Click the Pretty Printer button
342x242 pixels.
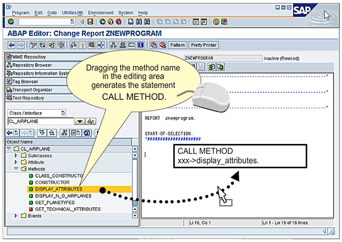203,45
